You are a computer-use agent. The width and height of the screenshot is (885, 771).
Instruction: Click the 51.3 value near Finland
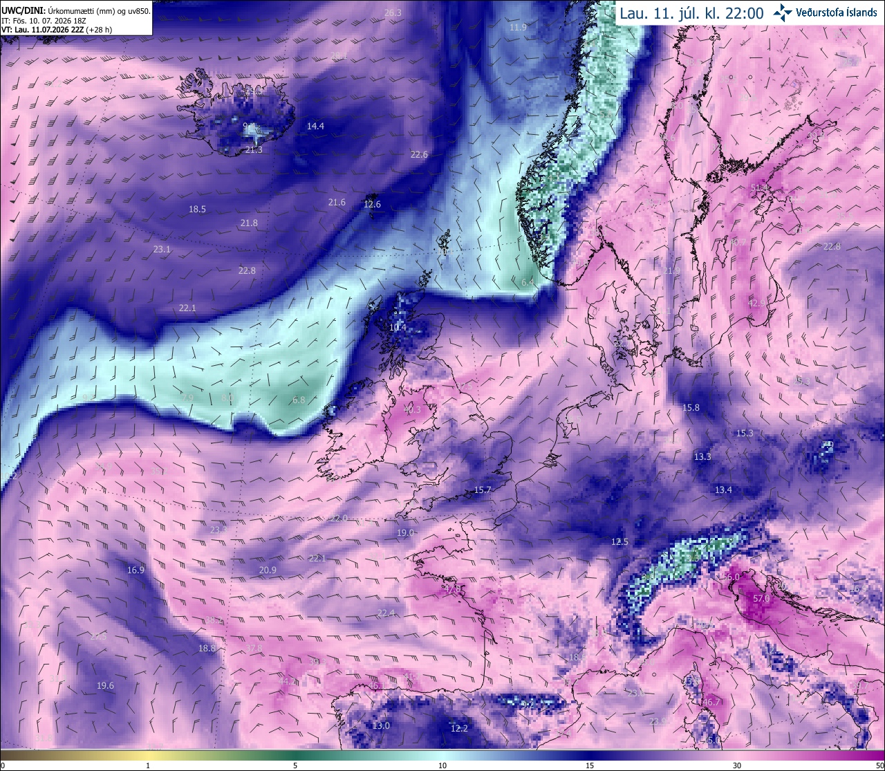point(758,188)
